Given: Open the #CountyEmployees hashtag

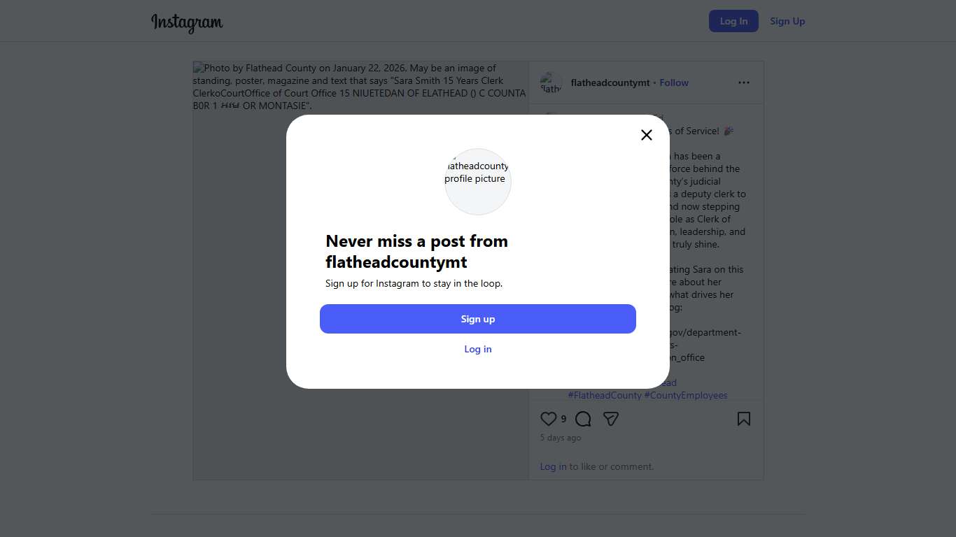Looking at the screenshot, I should [x=686, y=395].
